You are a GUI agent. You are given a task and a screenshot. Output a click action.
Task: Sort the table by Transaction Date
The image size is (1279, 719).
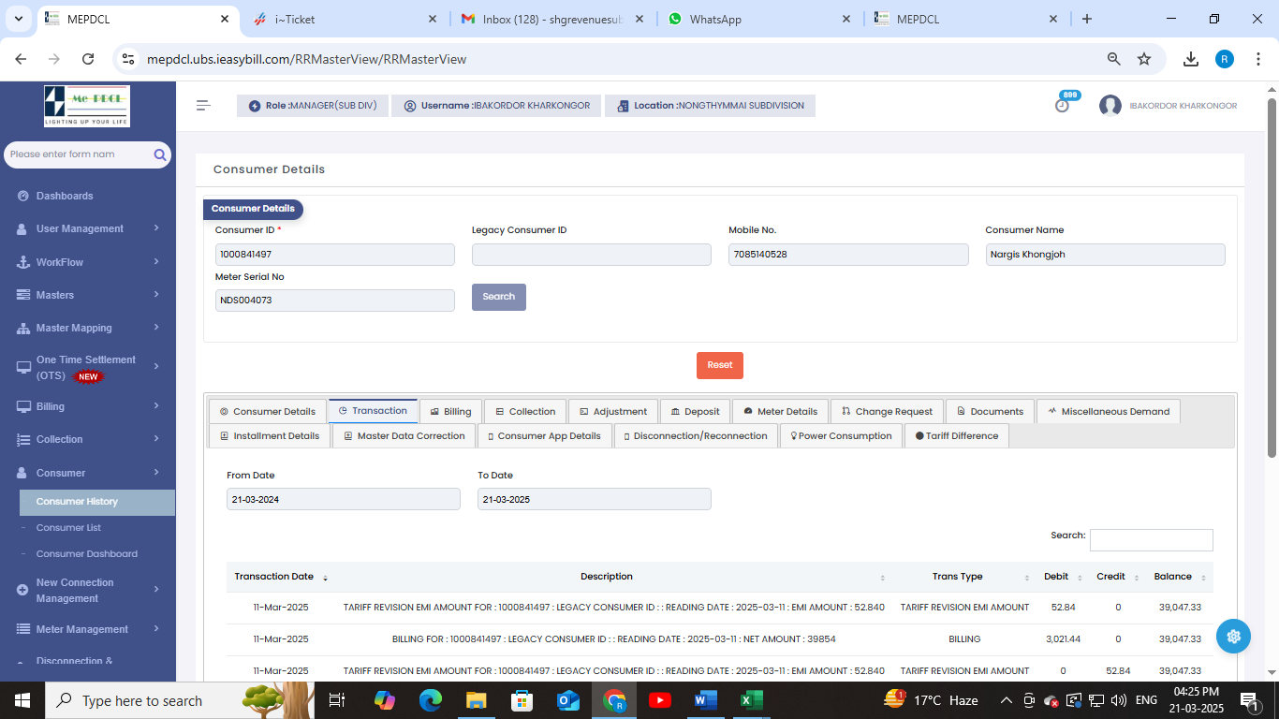(279, 577)
